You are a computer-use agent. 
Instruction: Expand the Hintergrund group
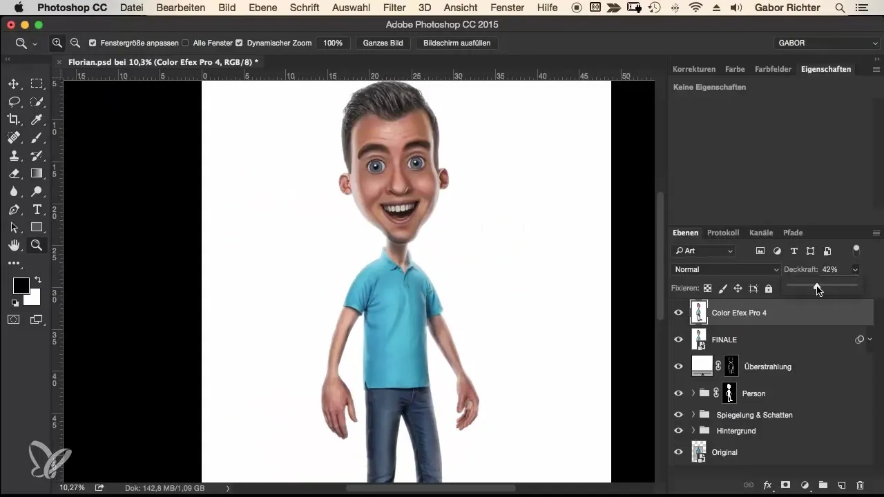tap(693, 431)
